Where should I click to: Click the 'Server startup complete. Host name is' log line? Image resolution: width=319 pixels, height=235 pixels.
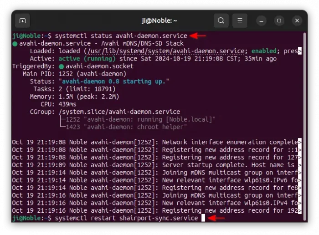(x=157, y=165)
